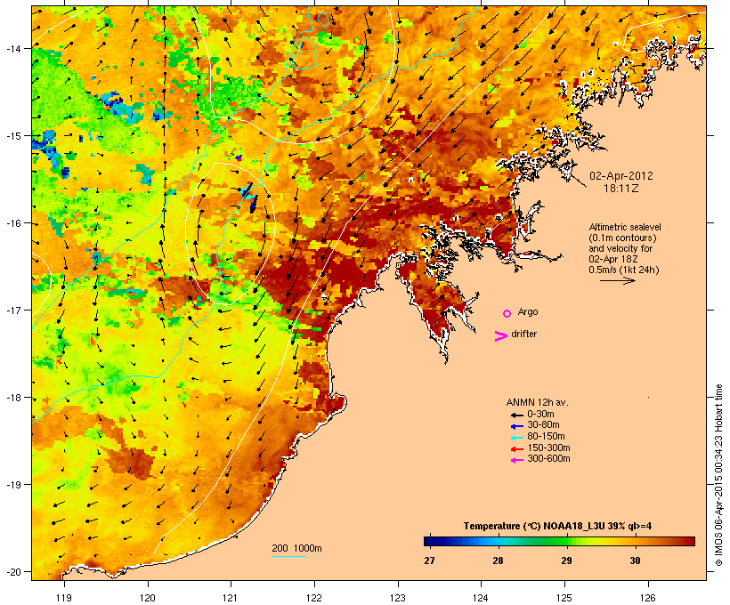Click the longitude axis label 120

pyautogui.click(x=148, y=598)
